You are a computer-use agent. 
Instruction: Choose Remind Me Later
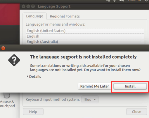point(94,86)
